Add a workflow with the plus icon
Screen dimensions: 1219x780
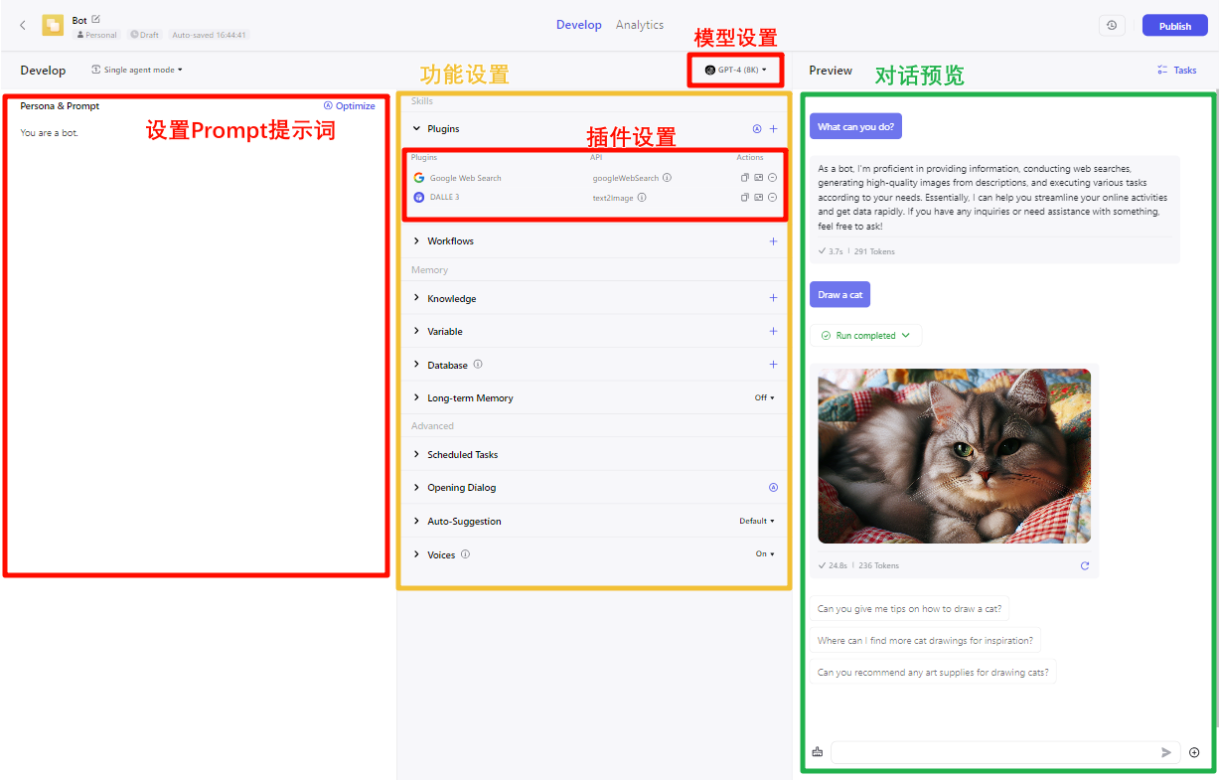[x=774, y=241]
